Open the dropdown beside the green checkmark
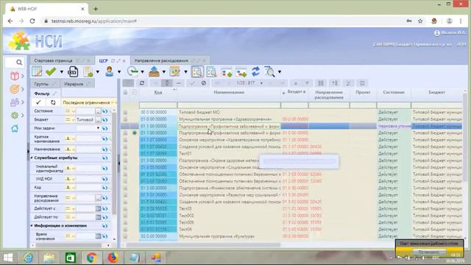This screenshot has height=265, width=471. [x=62, y=72]
